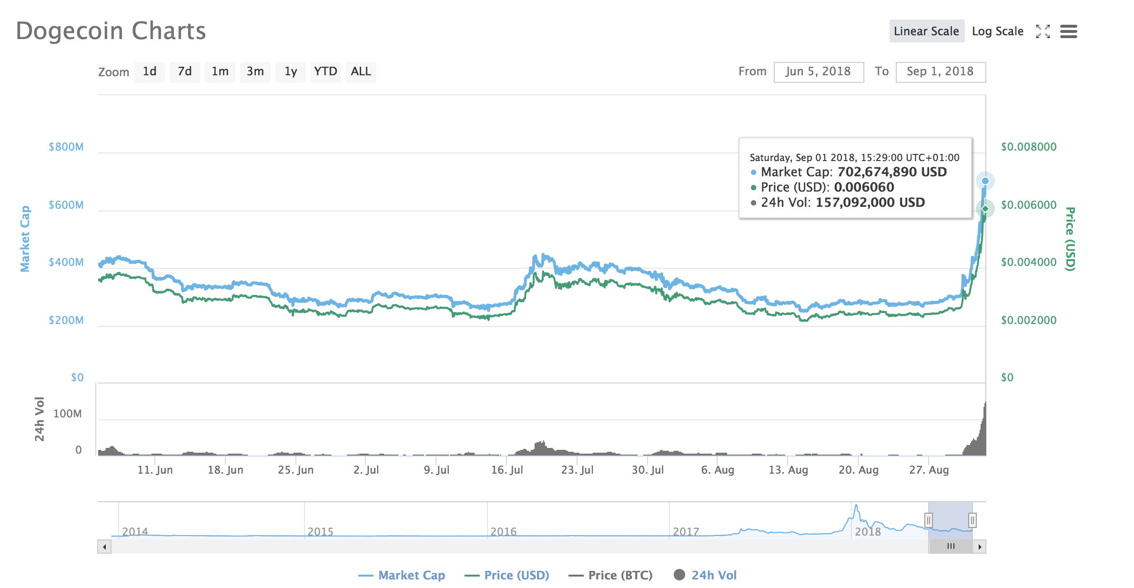Screen dimensions: 1134x588
Task: Click the 6. Aug date label
Action: (x=718, y=470)
